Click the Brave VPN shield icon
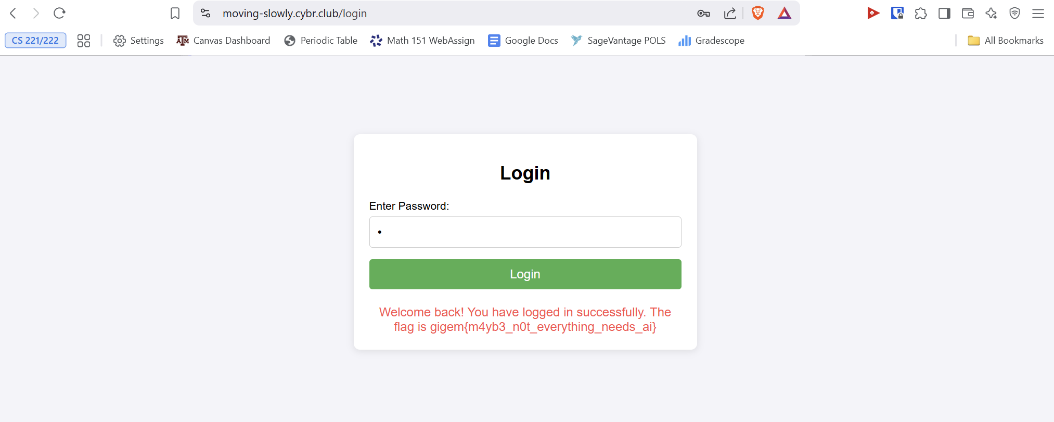 pos(1014,14)
